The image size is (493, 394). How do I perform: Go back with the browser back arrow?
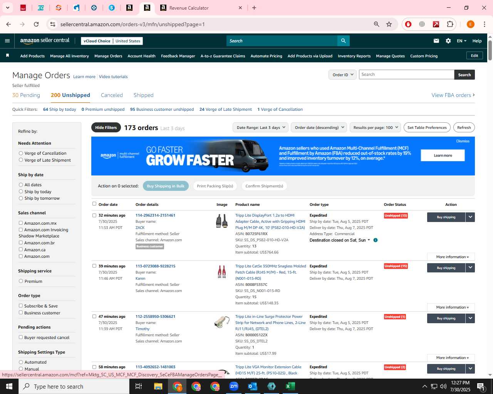(x=8, y=24)
